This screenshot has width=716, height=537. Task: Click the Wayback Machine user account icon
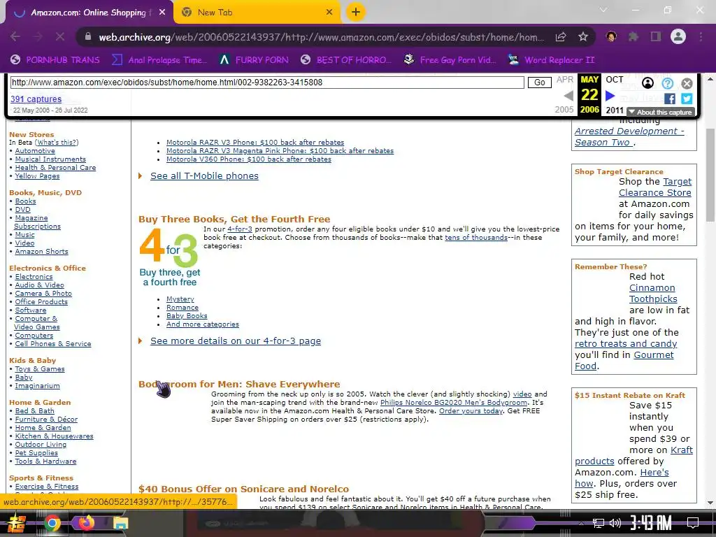(647, 83)
